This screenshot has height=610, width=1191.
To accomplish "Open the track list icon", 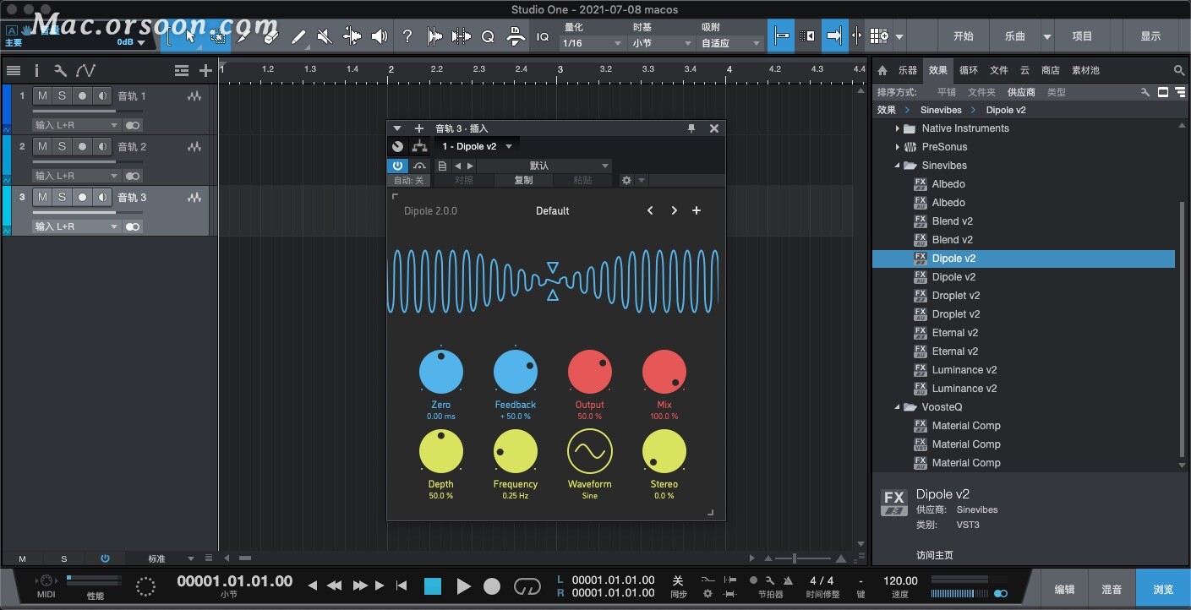I will click(13, 71).
